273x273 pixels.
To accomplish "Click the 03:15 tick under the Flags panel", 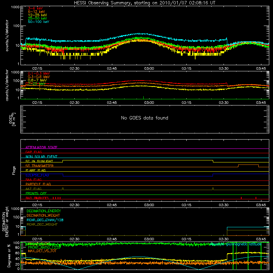I will [x=186, y=205].
